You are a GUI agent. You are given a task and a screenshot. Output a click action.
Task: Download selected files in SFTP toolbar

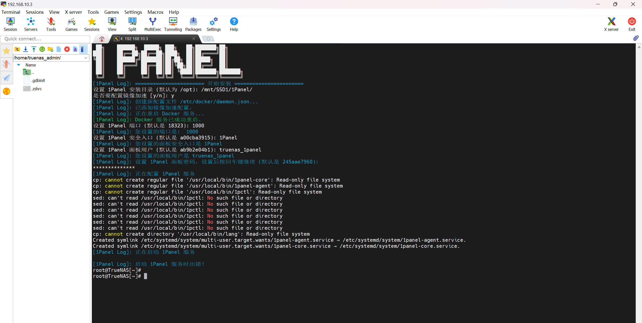(x=26, y=49)
